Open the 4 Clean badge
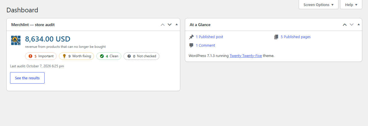 pyautogui.click(x=109, y=56)
